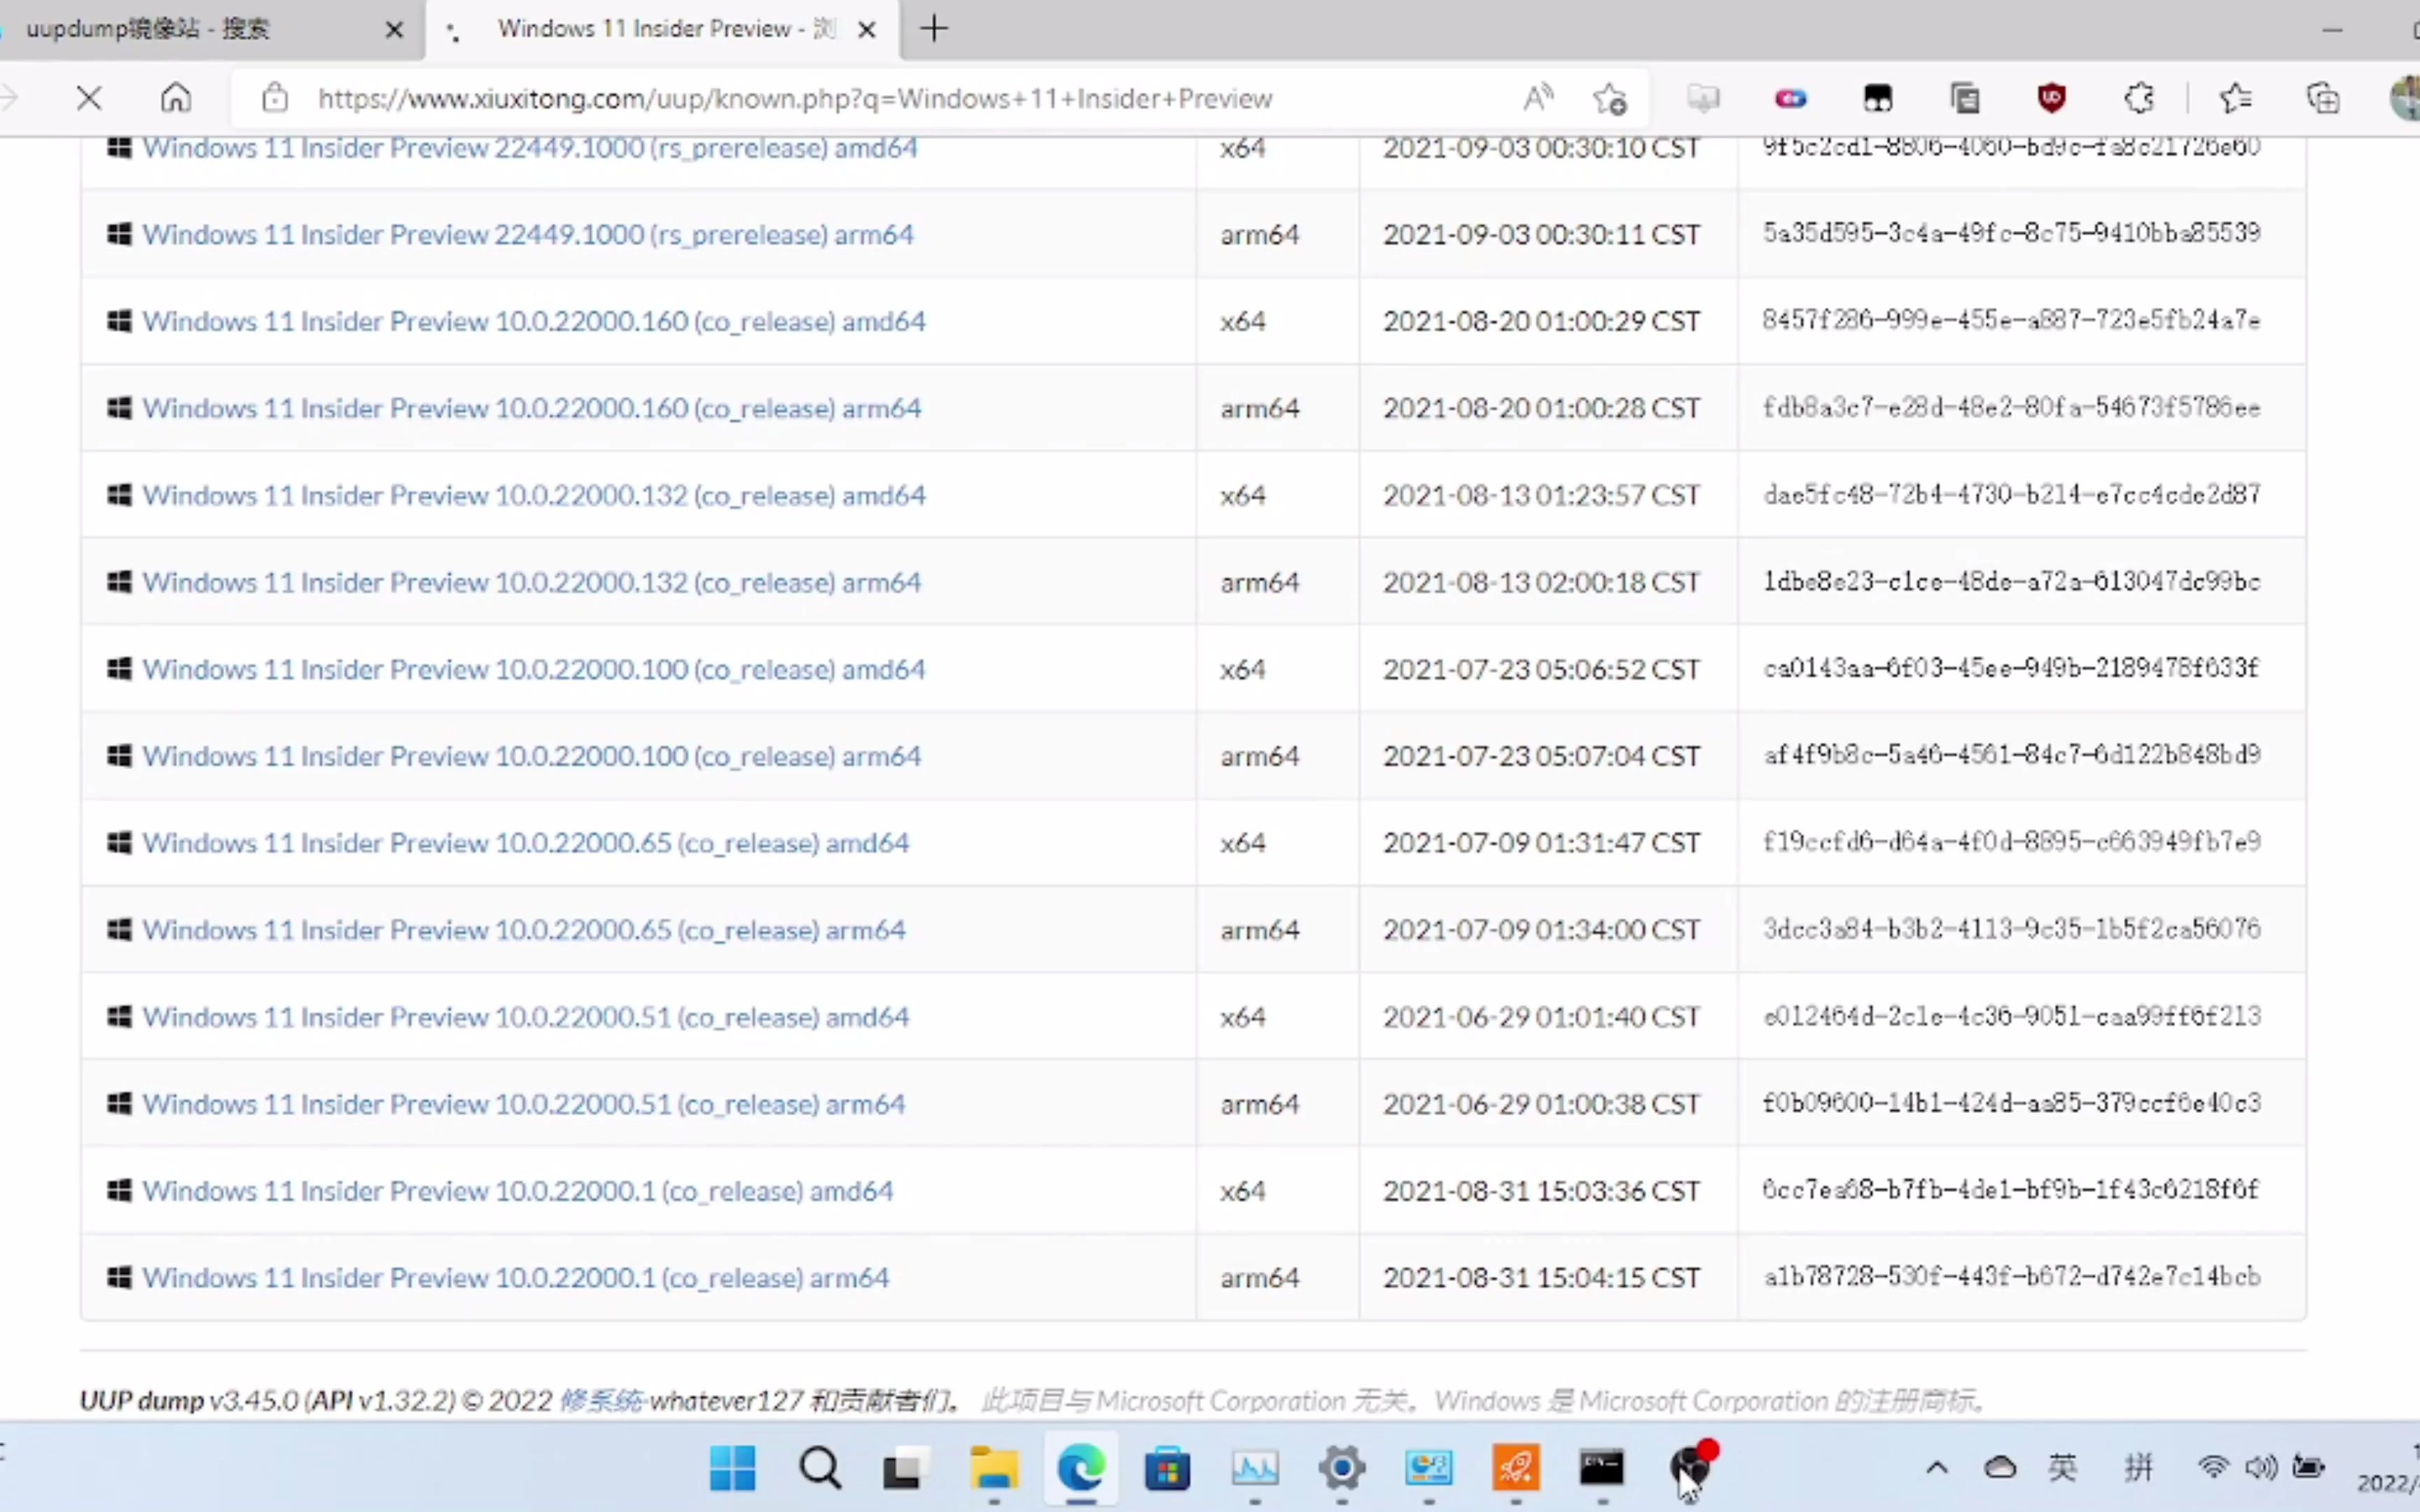Viewport: 2420px width, 1512px height.
Task: Open Read Aloud in address bar
Action: [1538, 98]
